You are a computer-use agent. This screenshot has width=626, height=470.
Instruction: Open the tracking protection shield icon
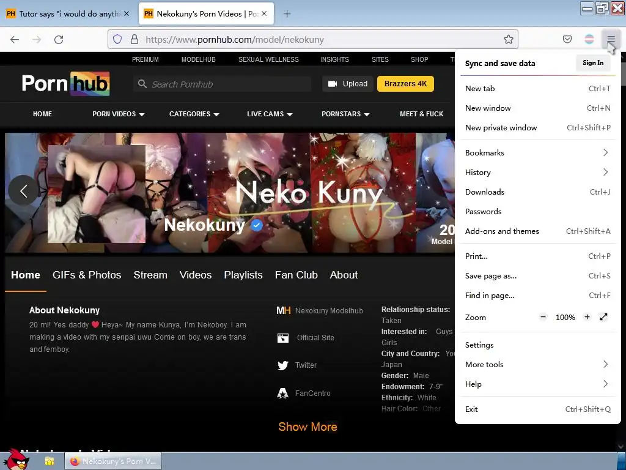click(x=117, y=39)
